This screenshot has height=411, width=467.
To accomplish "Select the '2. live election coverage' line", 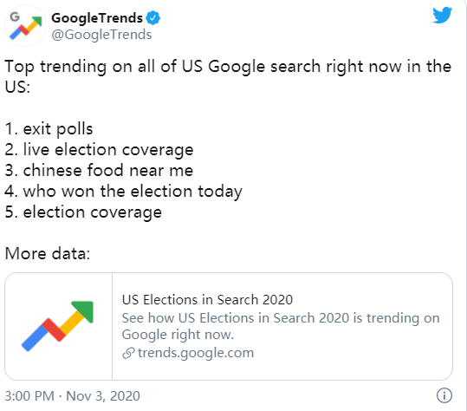I will 99,150.
